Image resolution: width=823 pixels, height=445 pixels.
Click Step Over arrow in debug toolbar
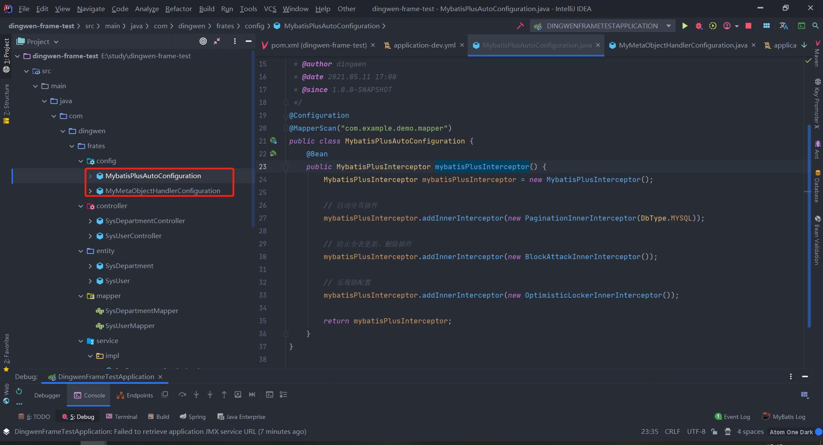point(182,395)
